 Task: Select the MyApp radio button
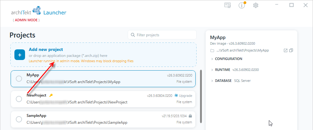click(x=19, y=79)
